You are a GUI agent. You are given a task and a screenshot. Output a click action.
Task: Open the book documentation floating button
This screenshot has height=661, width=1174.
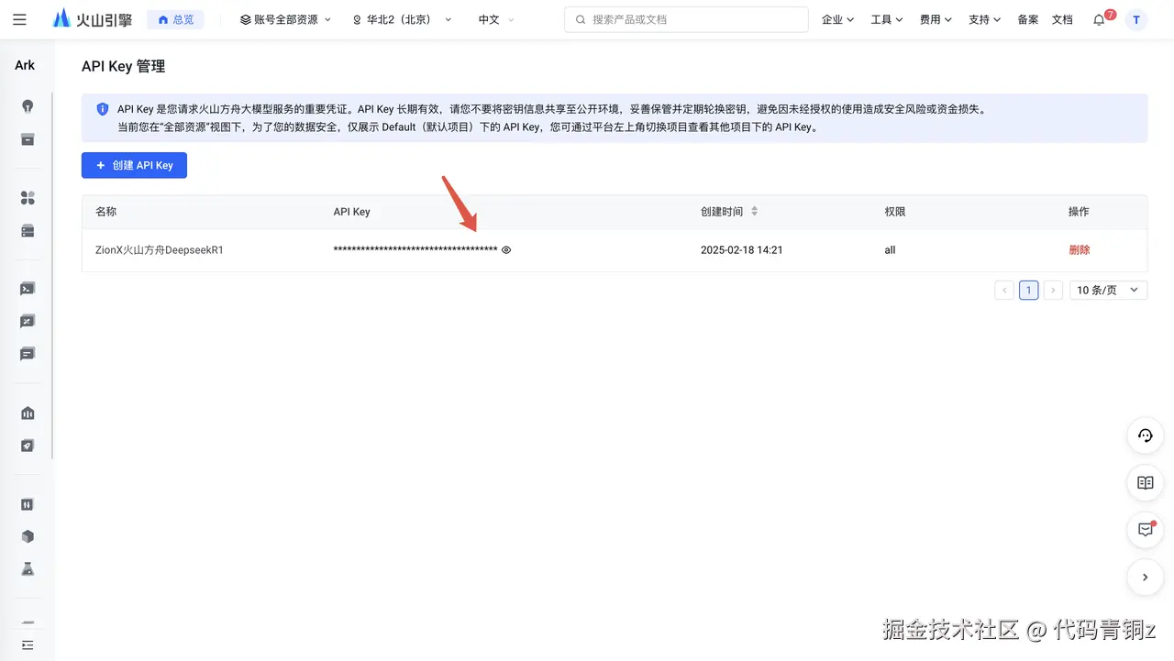coord(1145,482)
